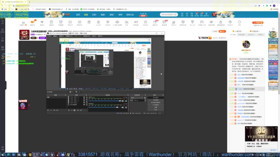Mute the second audio mixer channel

point(123,107)
